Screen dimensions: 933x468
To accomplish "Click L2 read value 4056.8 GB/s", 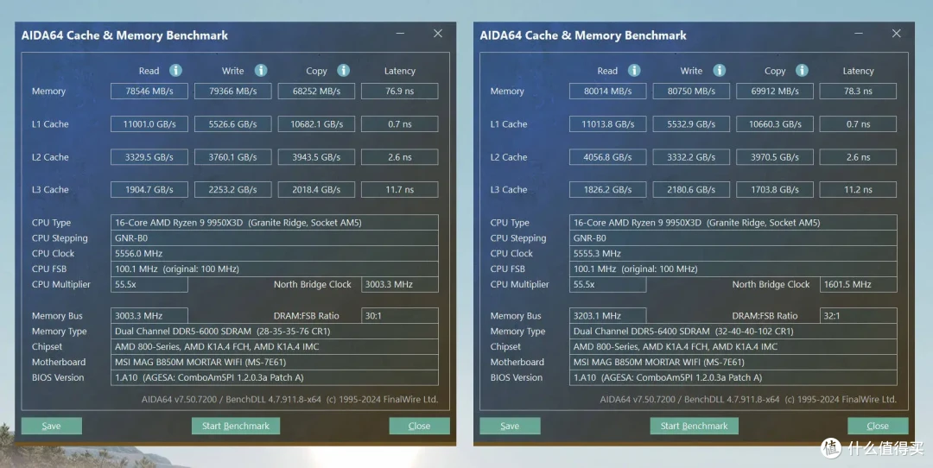I will pos(607,157).
